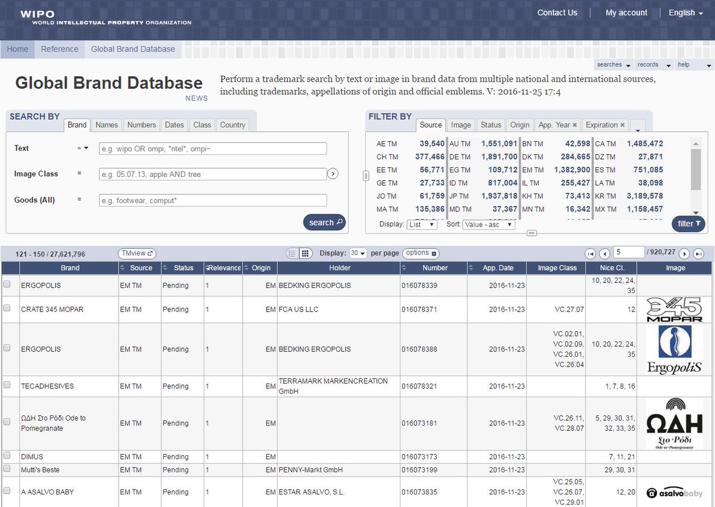Image resolution: width=715 pixels, height=507 pixels.
Task: Open the CRATE 345 MOPAR logo image
Action: [x=675, y=310]
